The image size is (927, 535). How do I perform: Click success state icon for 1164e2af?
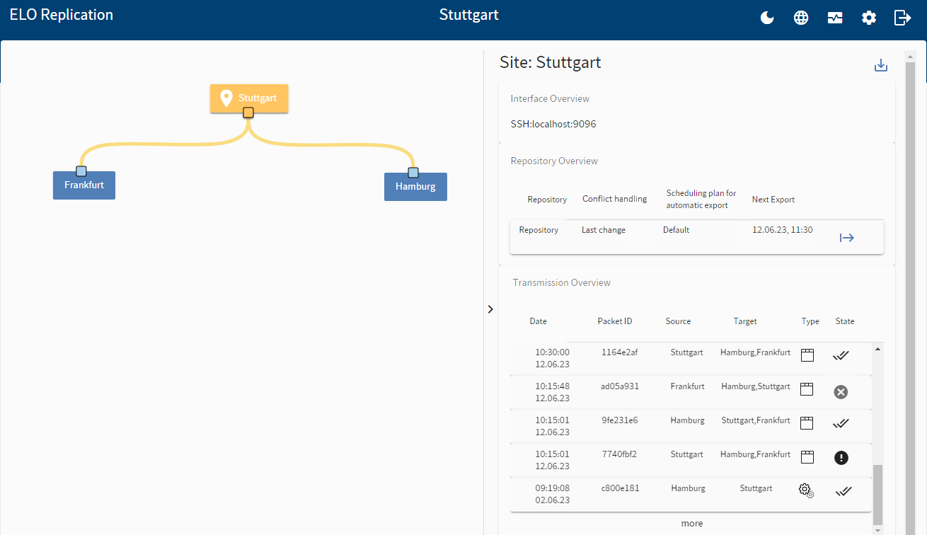coord(841,355)
